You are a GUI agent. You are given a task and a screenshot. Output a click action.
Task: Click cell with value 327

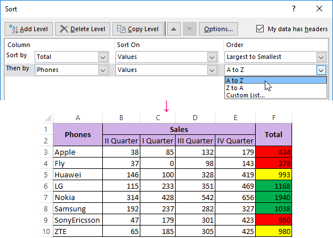(235, 209)
